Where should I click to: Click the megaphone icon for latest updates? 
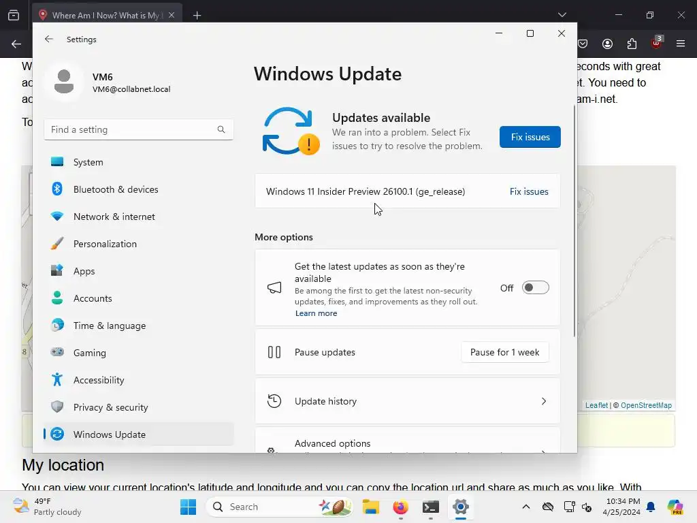pyautogui.click(x=274, y=288)
